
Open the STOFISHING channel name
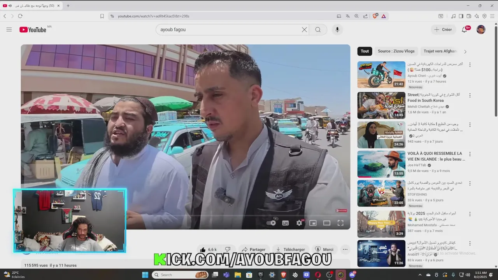click(x=417, y=194)
